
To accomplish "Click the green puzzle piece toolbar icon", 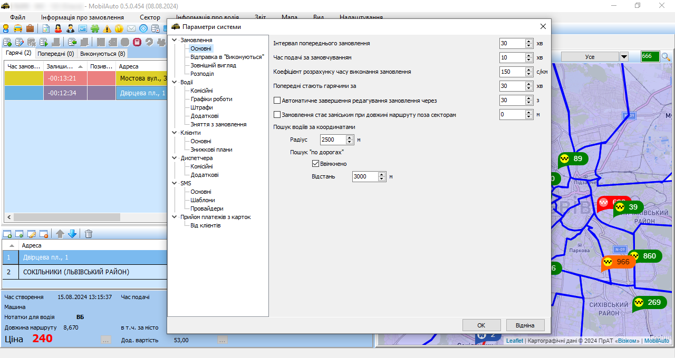I will pos(95,28).
